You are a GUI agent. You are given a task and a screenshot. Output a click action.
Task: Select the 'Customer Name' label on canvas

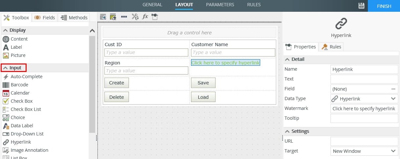click(x=210, y=44)
